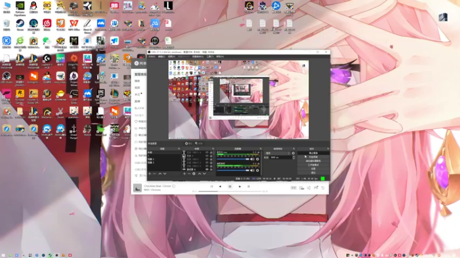Image resolution: width=460 pixels, height=258 pixels.
Task: Pop out the Scenes dock panel
Action: 179,148
